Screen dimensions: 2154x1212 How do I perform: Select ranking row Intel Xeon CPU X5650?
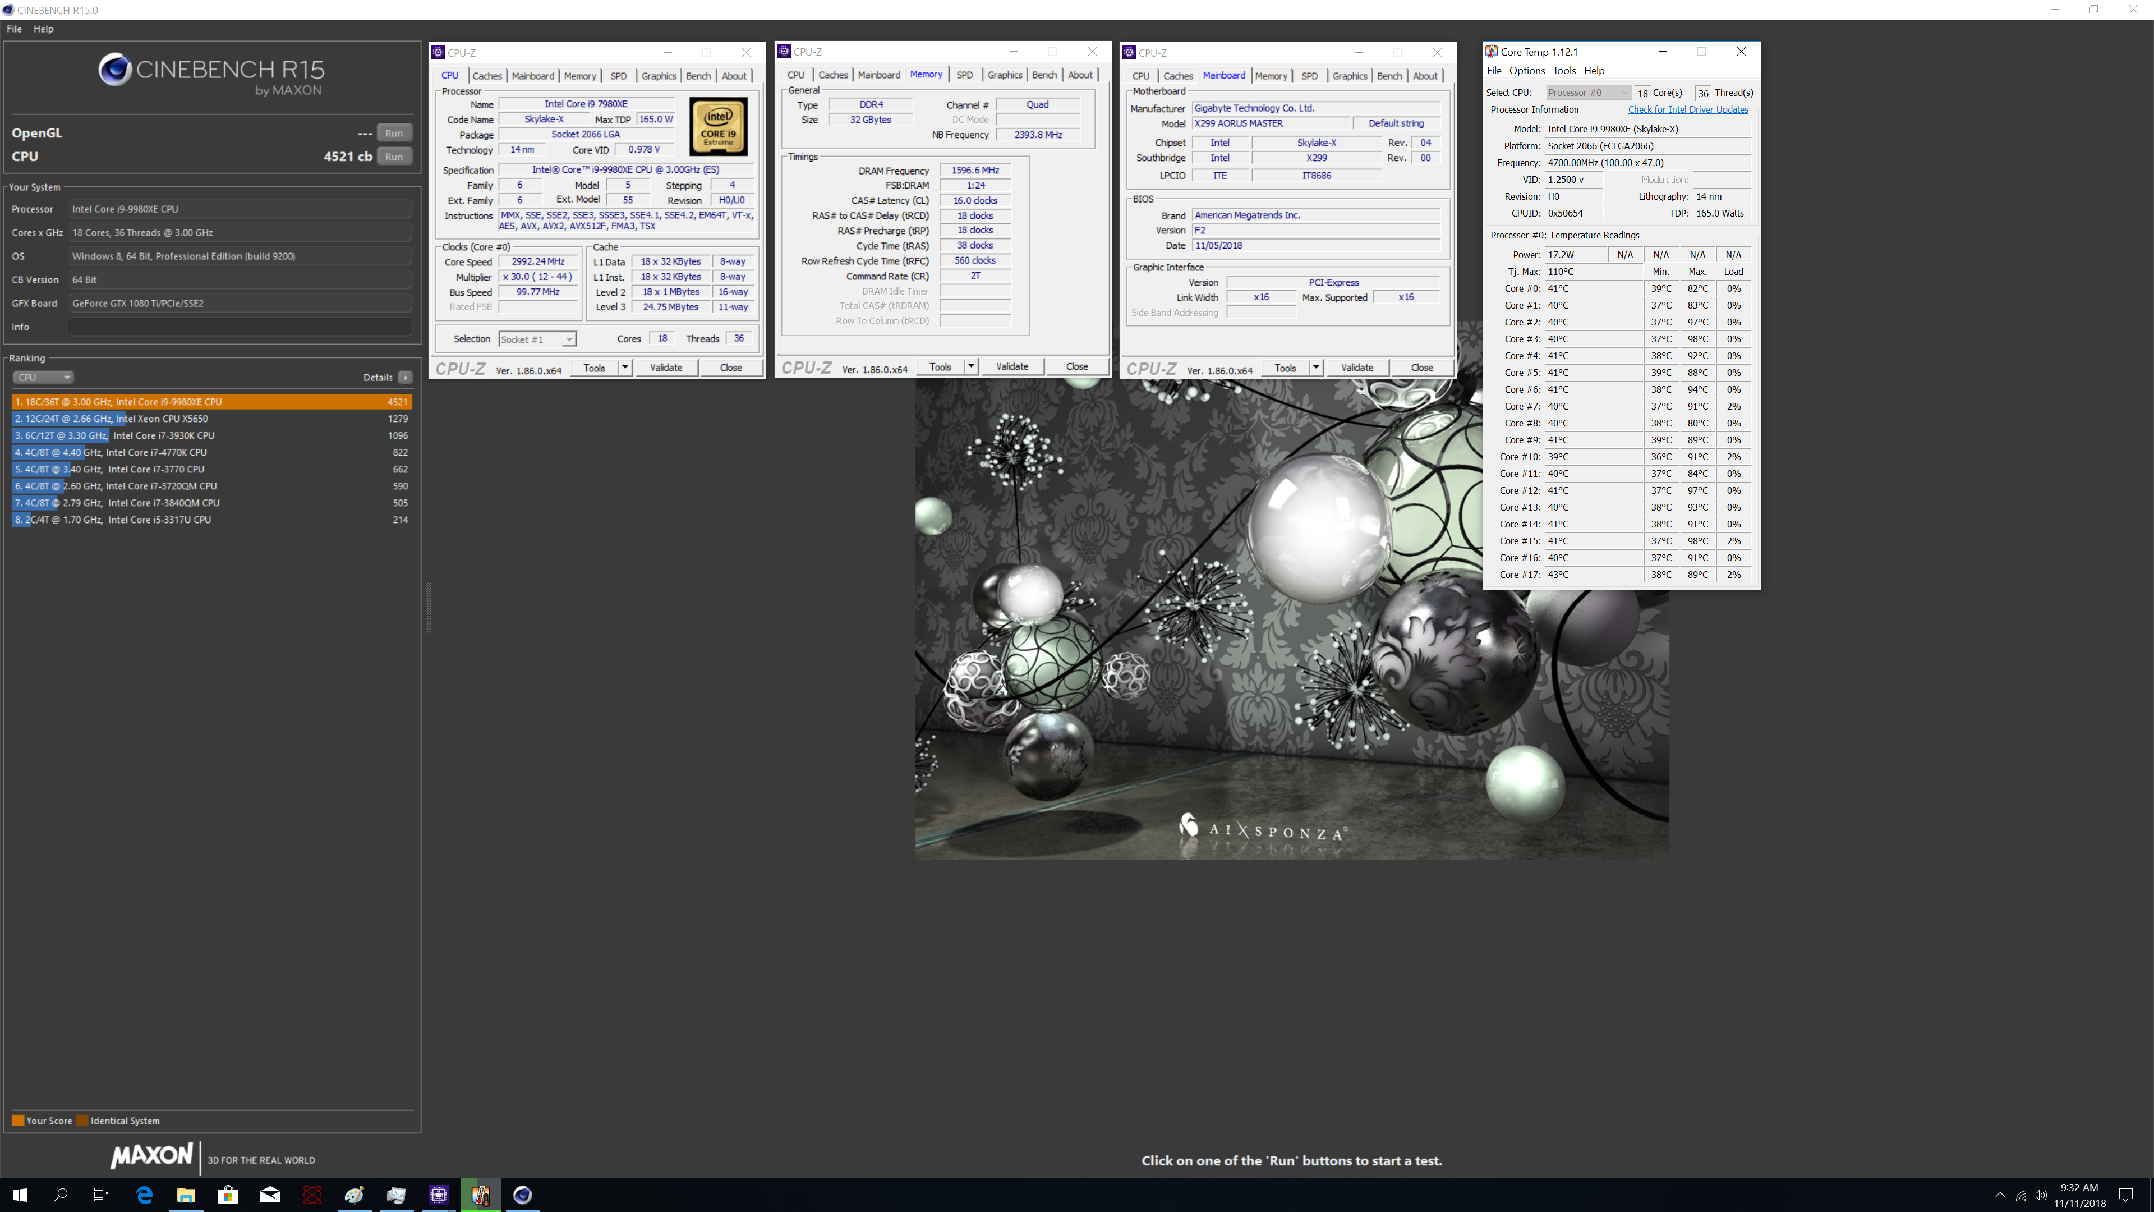click(211, 418)
